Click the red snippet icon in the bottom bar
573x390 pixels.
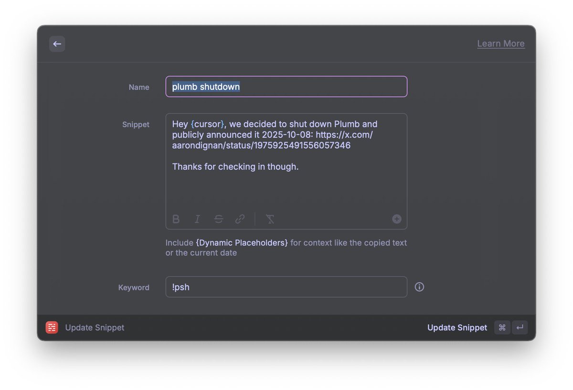tap(52, 327)
